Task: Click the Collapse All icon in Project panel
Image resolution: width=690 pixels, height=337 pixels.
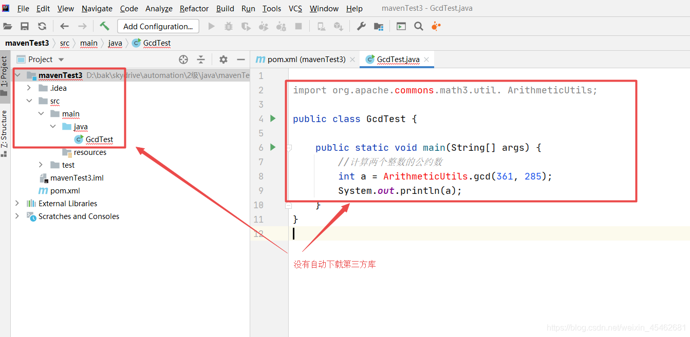Action: point(201,60)
